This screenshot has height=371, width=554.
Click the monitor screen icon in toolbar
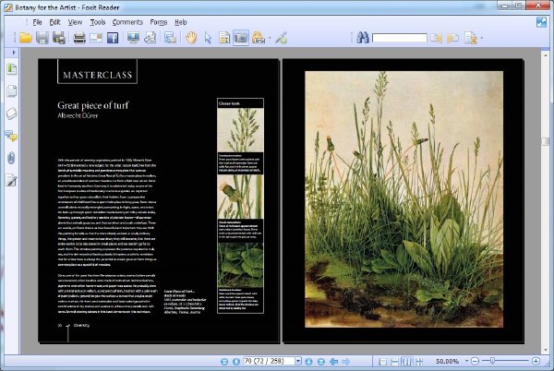133,38
